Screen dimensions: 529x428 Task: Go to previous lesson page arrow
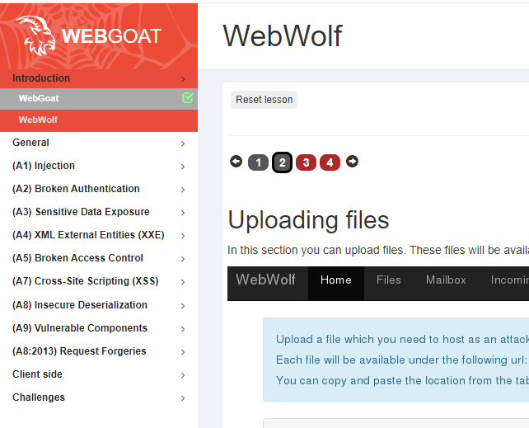click(236, 162)
